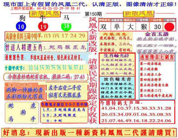
Task: Click the line 本期旺捧,三六八
Action: 116,44
